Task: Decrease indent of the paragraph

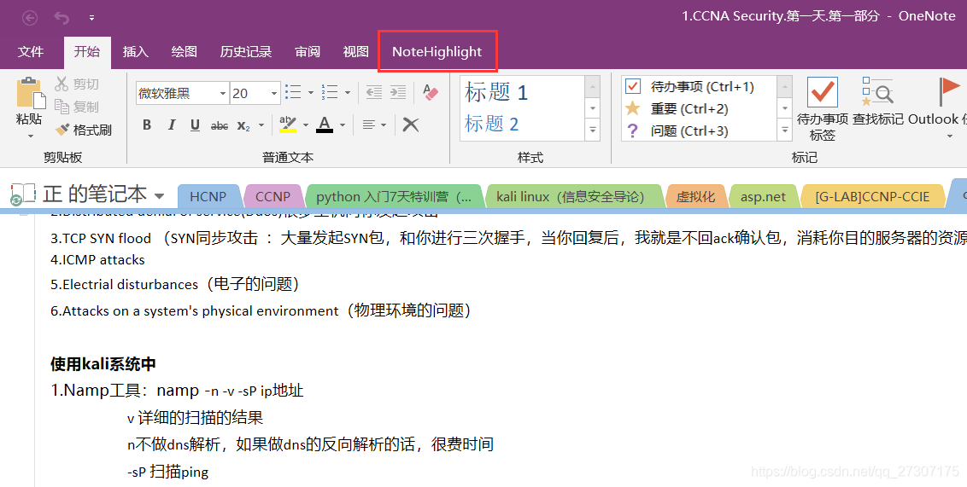Action: pos(373,93)
